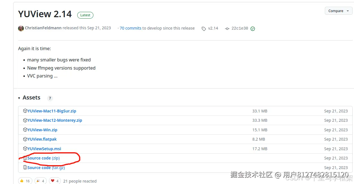Click the 'Again it is time:' text
Viewport: 354px width, 184px height.
35,48
